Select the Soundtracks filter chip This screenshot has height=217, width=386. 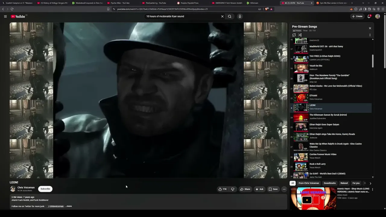(x=330, y=183)
